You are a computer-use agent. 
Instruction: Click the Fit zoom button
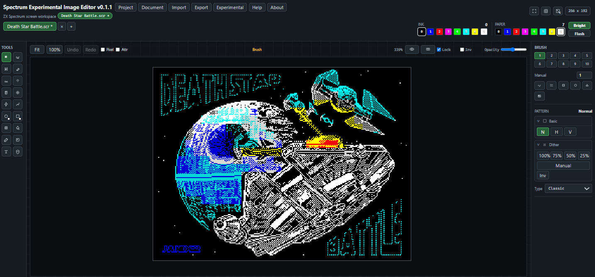point(37,50)
